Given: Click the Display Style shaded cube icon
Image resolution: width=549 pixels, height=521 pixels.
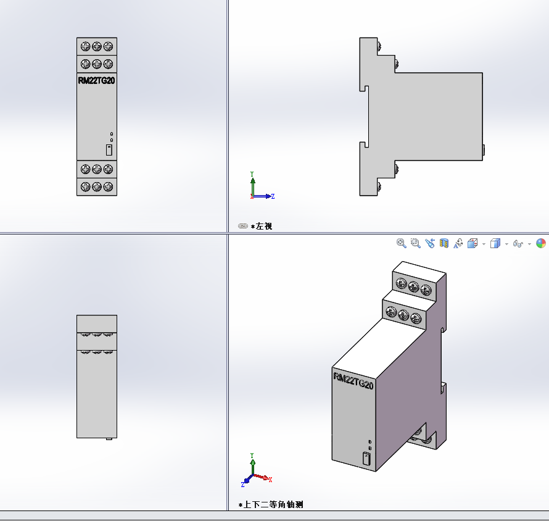Looking at the screenshot, I should pyautogui.click(x=495, y=243).
